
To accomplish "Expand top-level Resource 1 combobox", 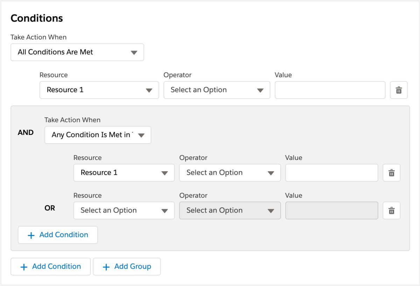I will click(x=99, y=90).
